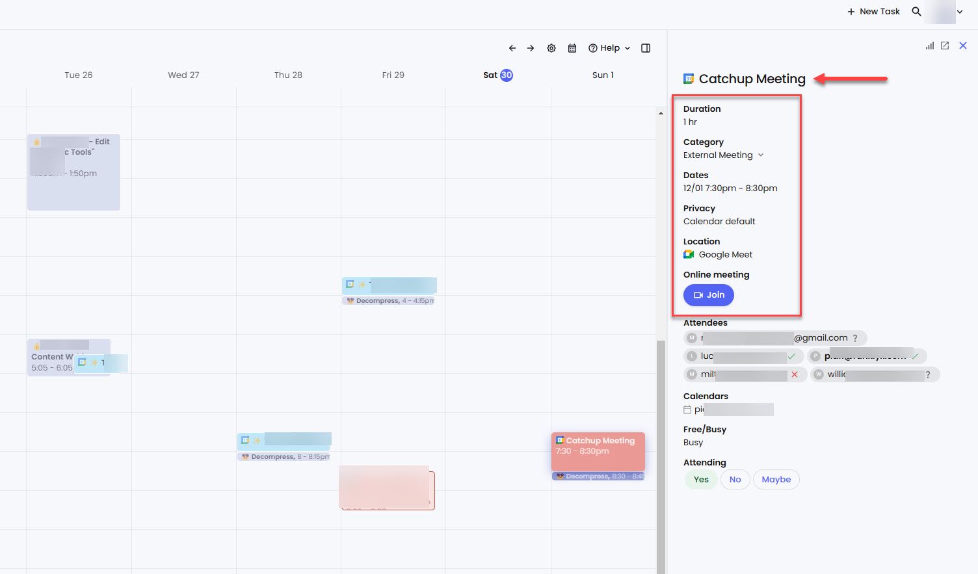Open the event in a new window icon
The width and height of the screenshot is (978, 574).
click(x=945, y=46)
